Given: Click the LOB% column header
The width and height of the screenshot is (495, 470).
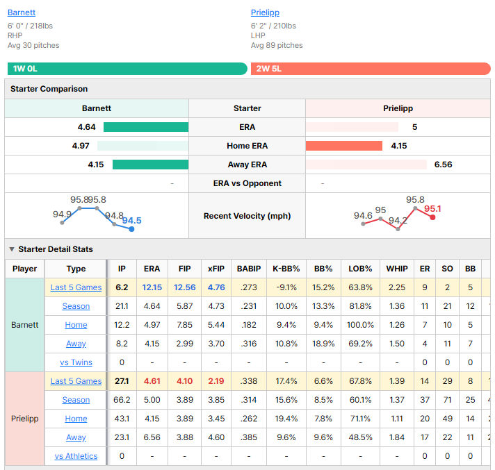Looking at the screenshot, I should click(360, 269).
